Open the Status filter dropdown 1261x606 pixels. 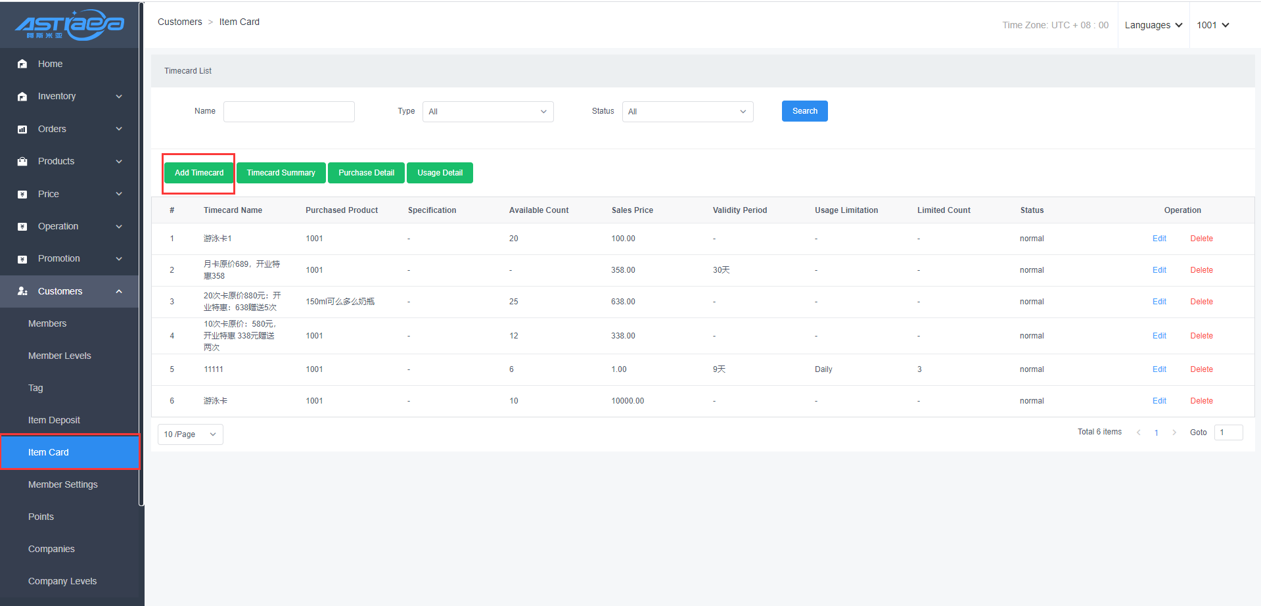point(687,112)
